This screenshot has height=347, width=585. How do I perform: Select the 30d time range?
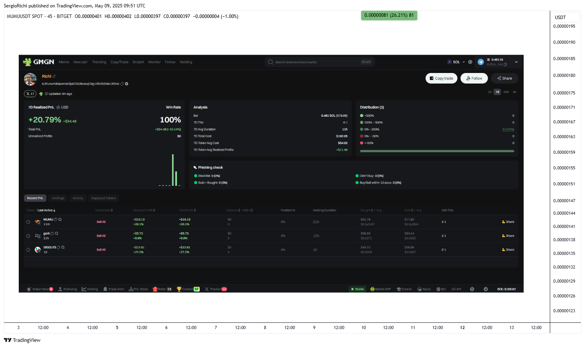pyautogui.click(x=506, y=92)
